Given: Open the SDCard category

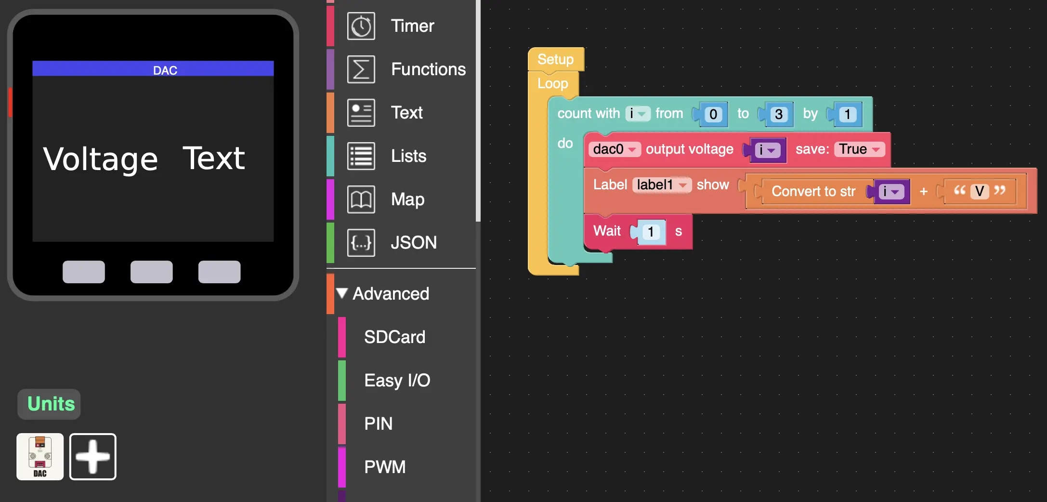Looking at the screenshot, I should [x=394, y=337].
